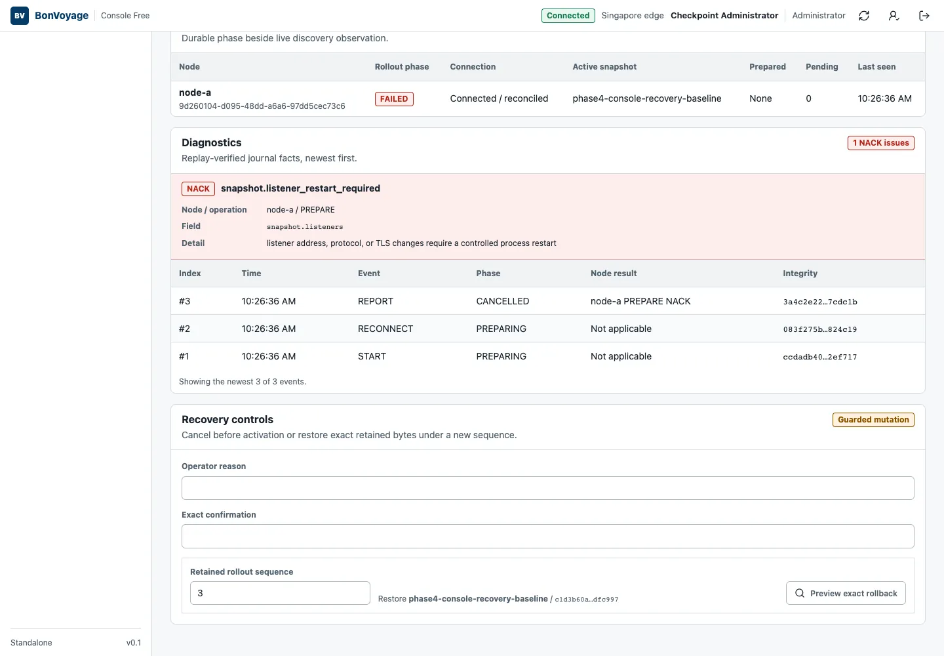Click phase4-console-recovery-baseline active snapshot cell
Viewport: 944px width, 656px height.
(647, 98)
